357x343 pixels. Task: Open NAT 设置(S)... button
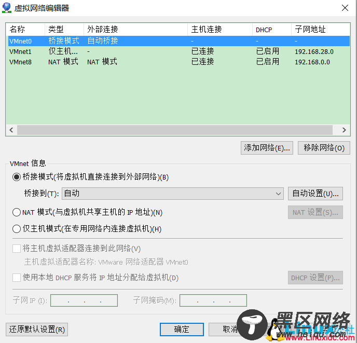(x=315, y=212)
